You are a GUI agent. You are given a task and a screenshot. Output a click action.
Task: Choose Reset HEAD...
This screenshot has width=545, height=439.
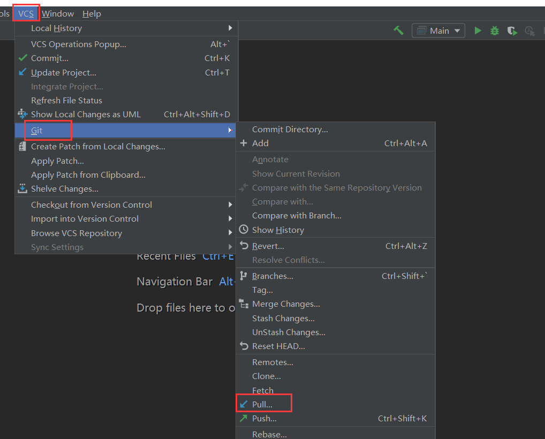[x=336, y=346]
